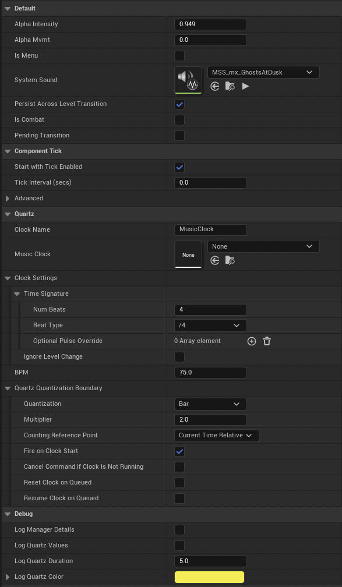Enable the Is Menu checkbox
This screenshot has width=342, height=587.
(x=179, y=56)
